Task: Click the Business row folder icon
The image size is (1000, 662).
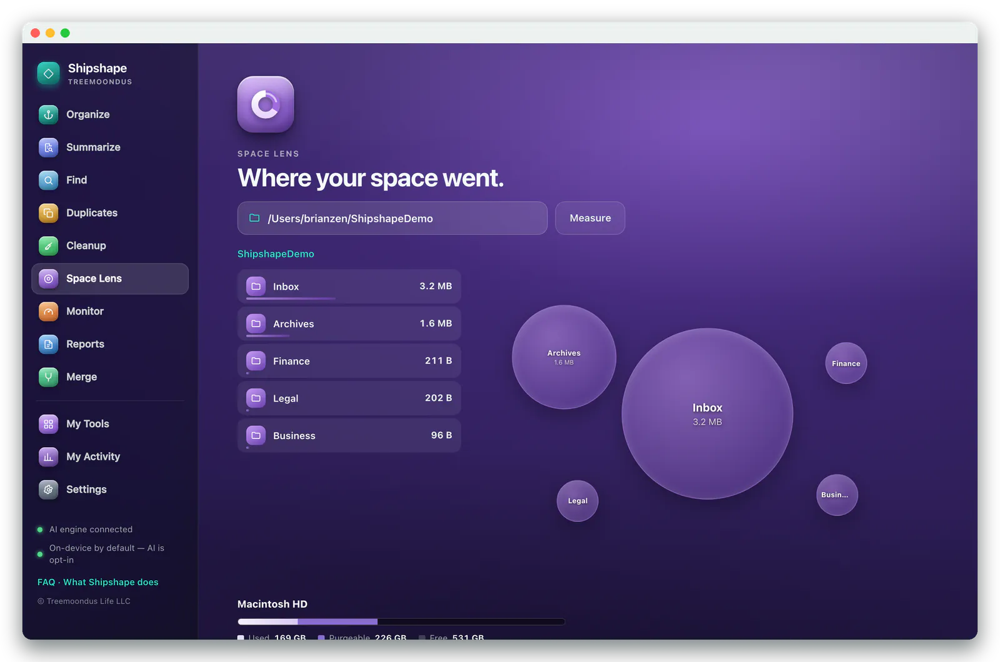Action: 256,435
